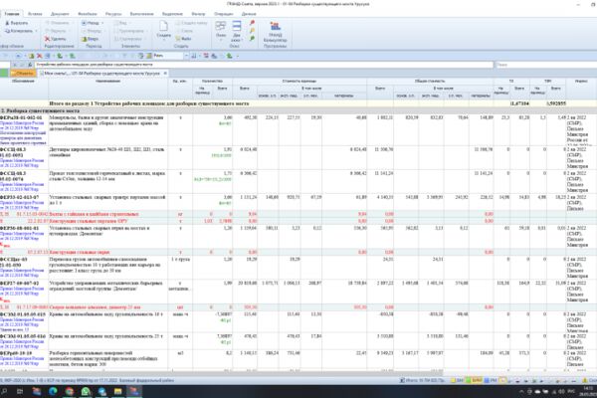This screenshot has height=398, width=597.
Task: Open Google Chrome from the taskbar
Action: [x=70, y=391]
